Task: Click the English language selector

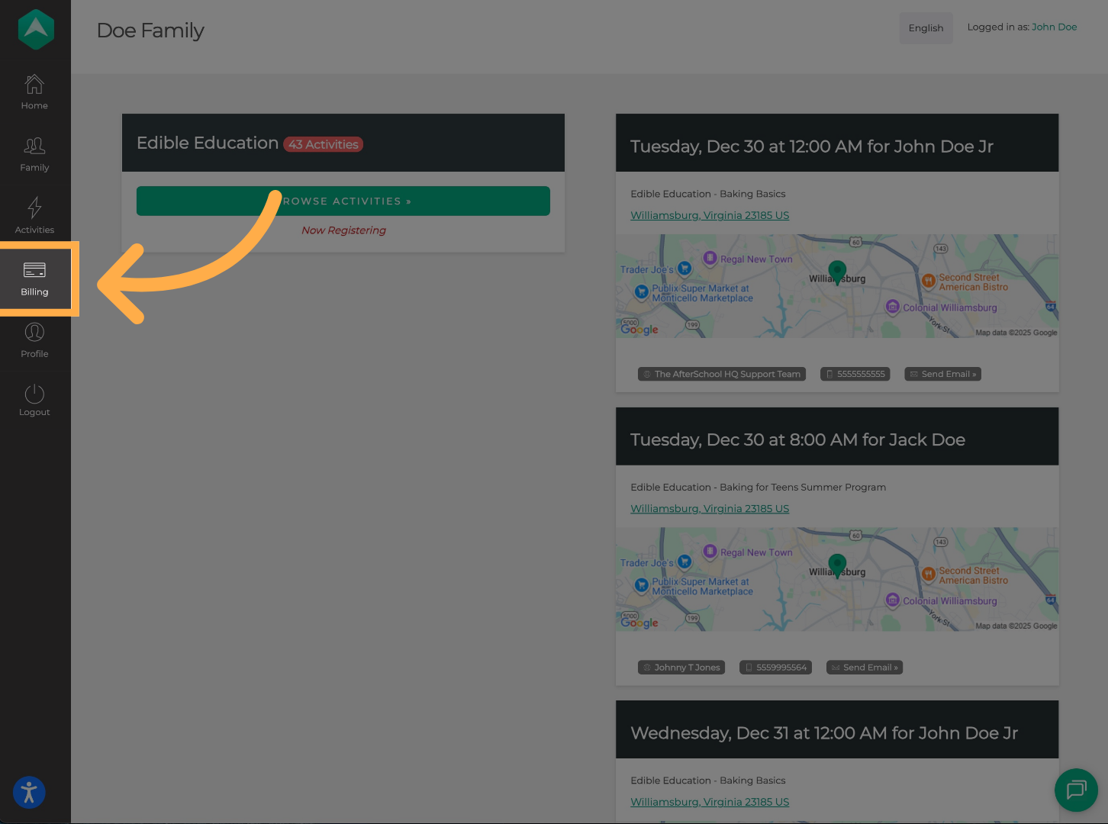Action: tap(926, 27)
